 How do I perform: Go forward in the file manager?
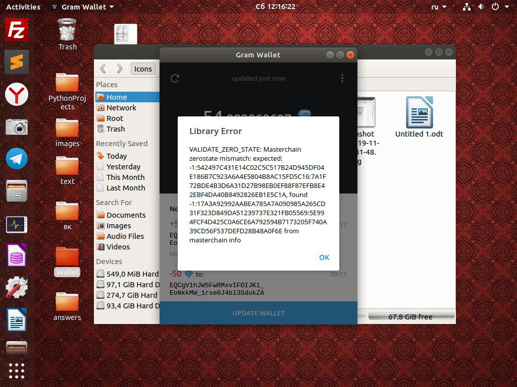click(119, 69)
